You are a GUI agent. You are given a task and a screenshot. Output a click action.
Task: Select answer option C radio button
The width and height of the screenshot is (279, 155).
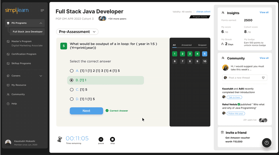tap(72, 90)
